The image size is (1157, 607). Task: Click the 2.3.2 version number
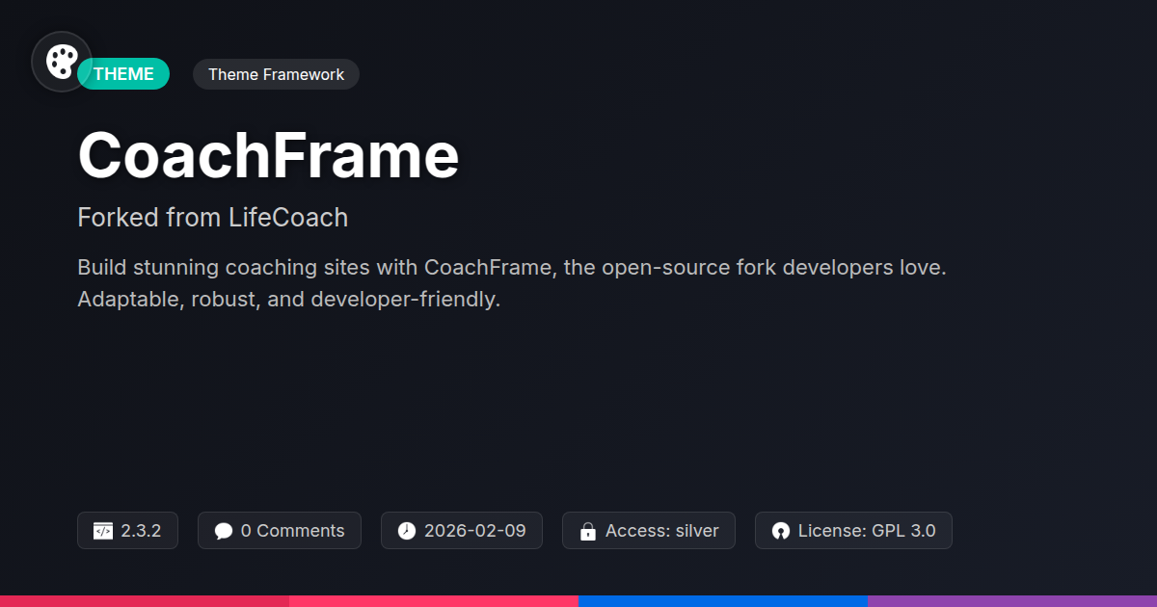(141, 531)
